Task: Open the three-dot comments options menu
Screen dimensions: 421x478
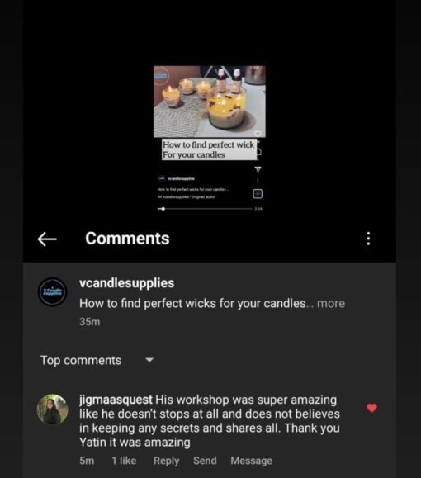Action: click(368, 239)
